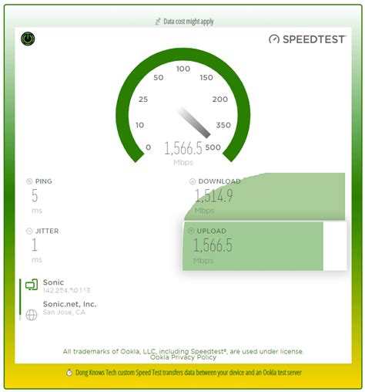Click the stopwatch icon in footer note
Screen dimensions: 365x392
tap(69, 373)
